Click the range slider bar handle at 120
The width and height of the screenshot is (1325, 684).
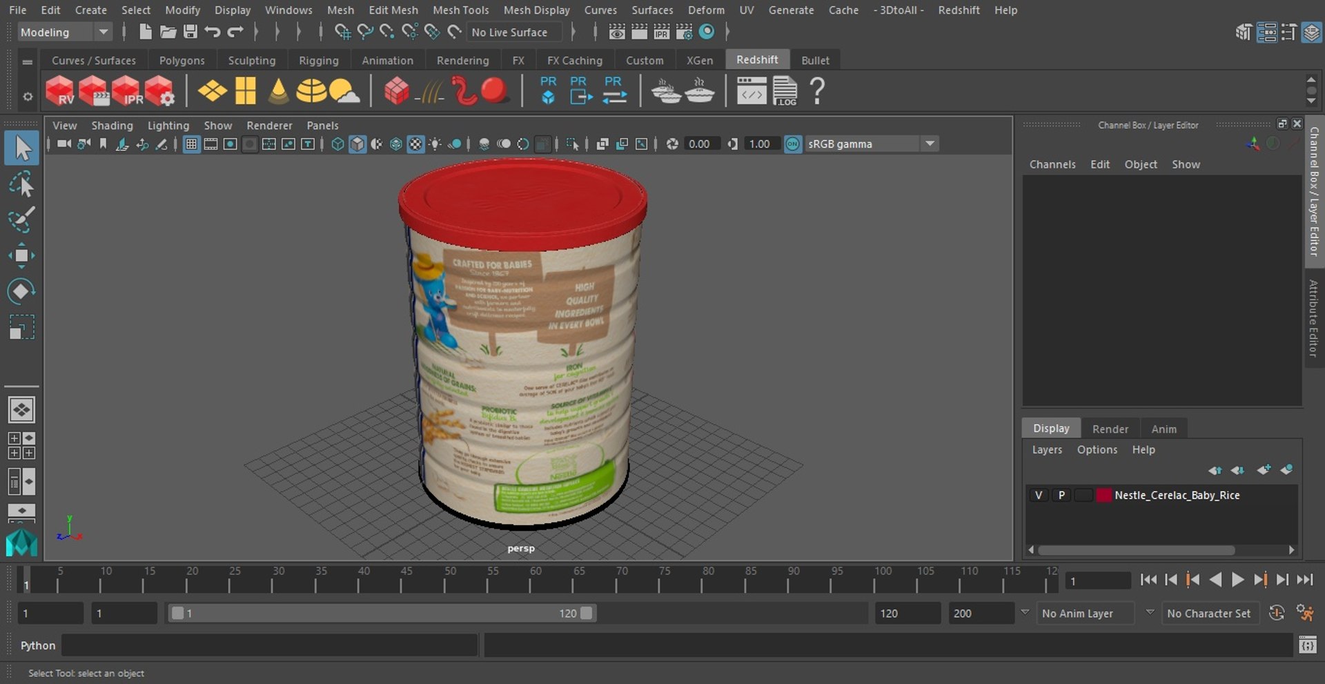coord(586,613)
